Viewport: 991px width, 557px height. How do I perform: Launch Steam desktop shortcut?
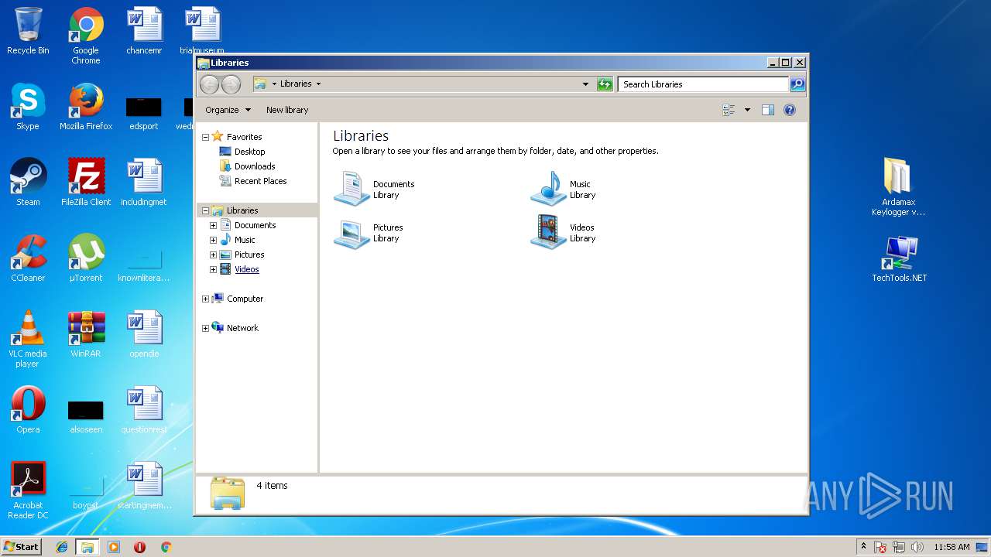pyautogui.click(x=28, y=183)
